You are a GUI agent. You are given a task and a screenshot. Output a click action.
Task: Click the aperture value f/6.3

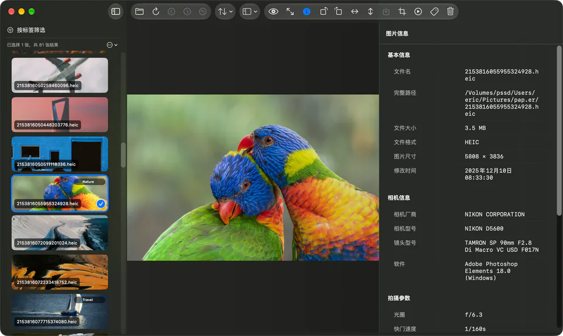(x=473, y=314)
